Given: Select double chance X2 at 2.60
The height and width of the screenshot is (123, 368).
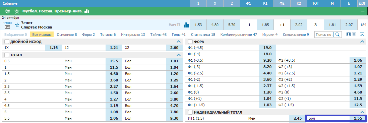Looking at the screenshot, I should pos(174,47).
